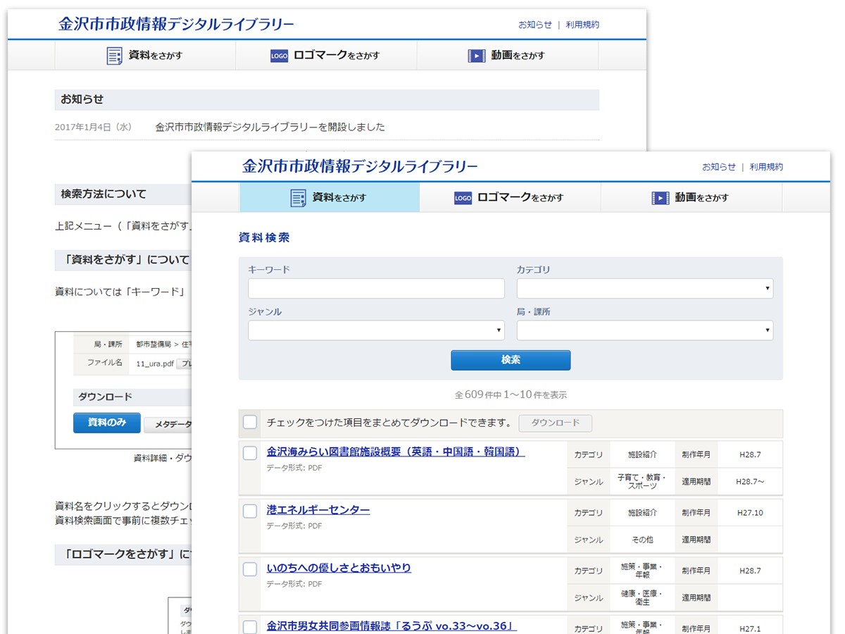Click the gray ダウンロード button in results header
Image resolution: width=845 pixels, height=634 pixels.
point(556,423)
